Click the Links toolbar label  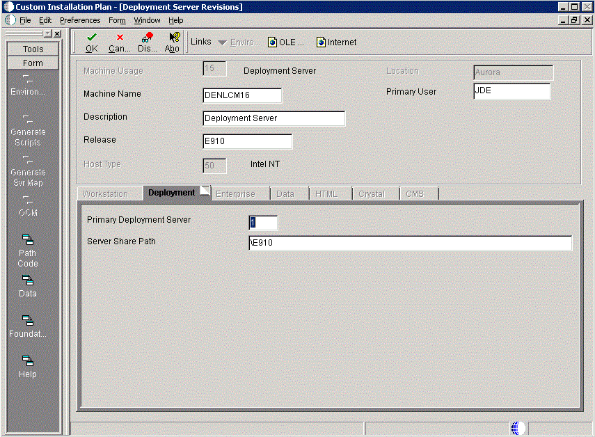click(x=200, y=42)
